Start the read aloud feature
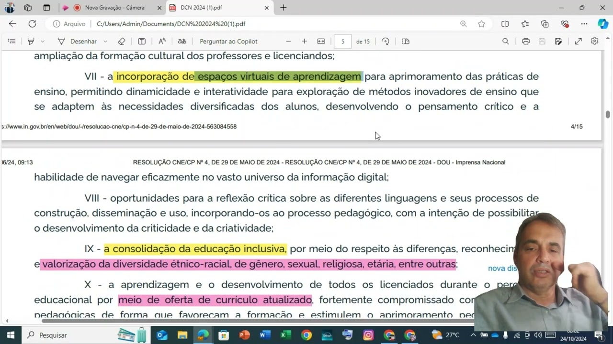The image size is (613, 344). coord(162,42)
